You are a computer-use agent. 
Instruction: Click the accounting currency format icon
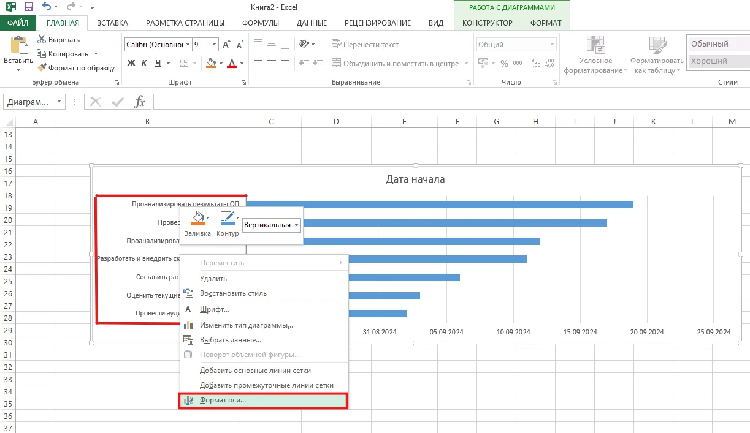pos(483,63)
